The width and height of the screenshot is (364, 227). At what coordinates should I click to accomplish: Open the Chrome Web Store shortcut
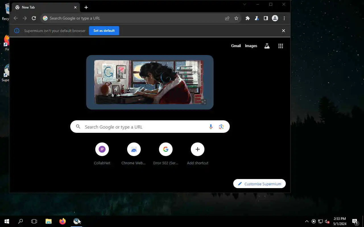click(134, 154)
